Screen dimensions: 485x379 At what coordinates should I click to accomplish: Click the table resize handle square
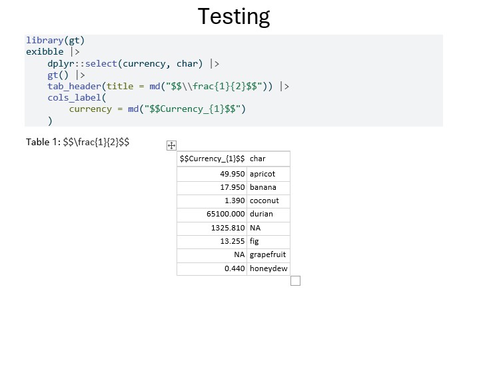pyautogui.click(x=295, y=280)
